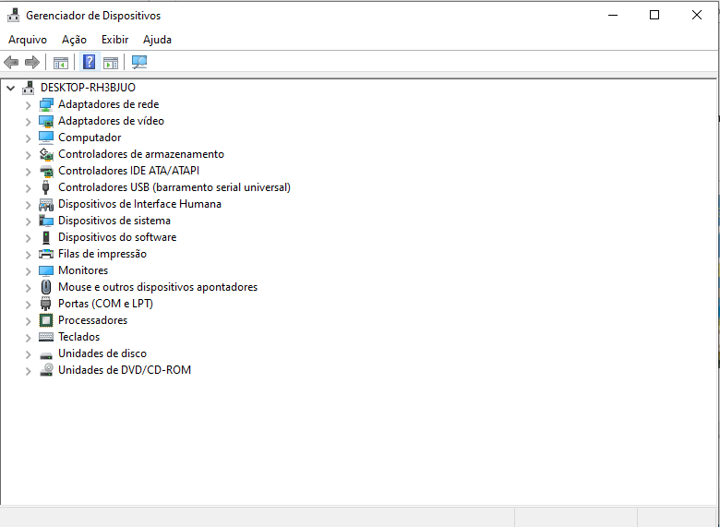720x527 pixels.
Task: Click the Dispositivos de sistema folder icon
Action: (46, 221)
